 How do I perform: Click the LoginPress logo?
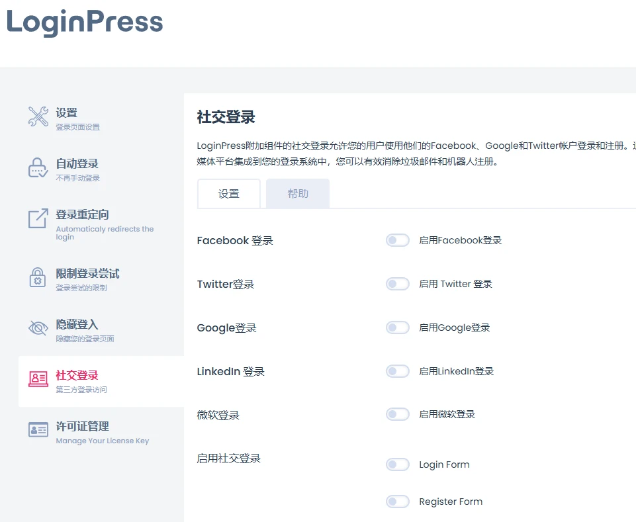click(84, 22)
